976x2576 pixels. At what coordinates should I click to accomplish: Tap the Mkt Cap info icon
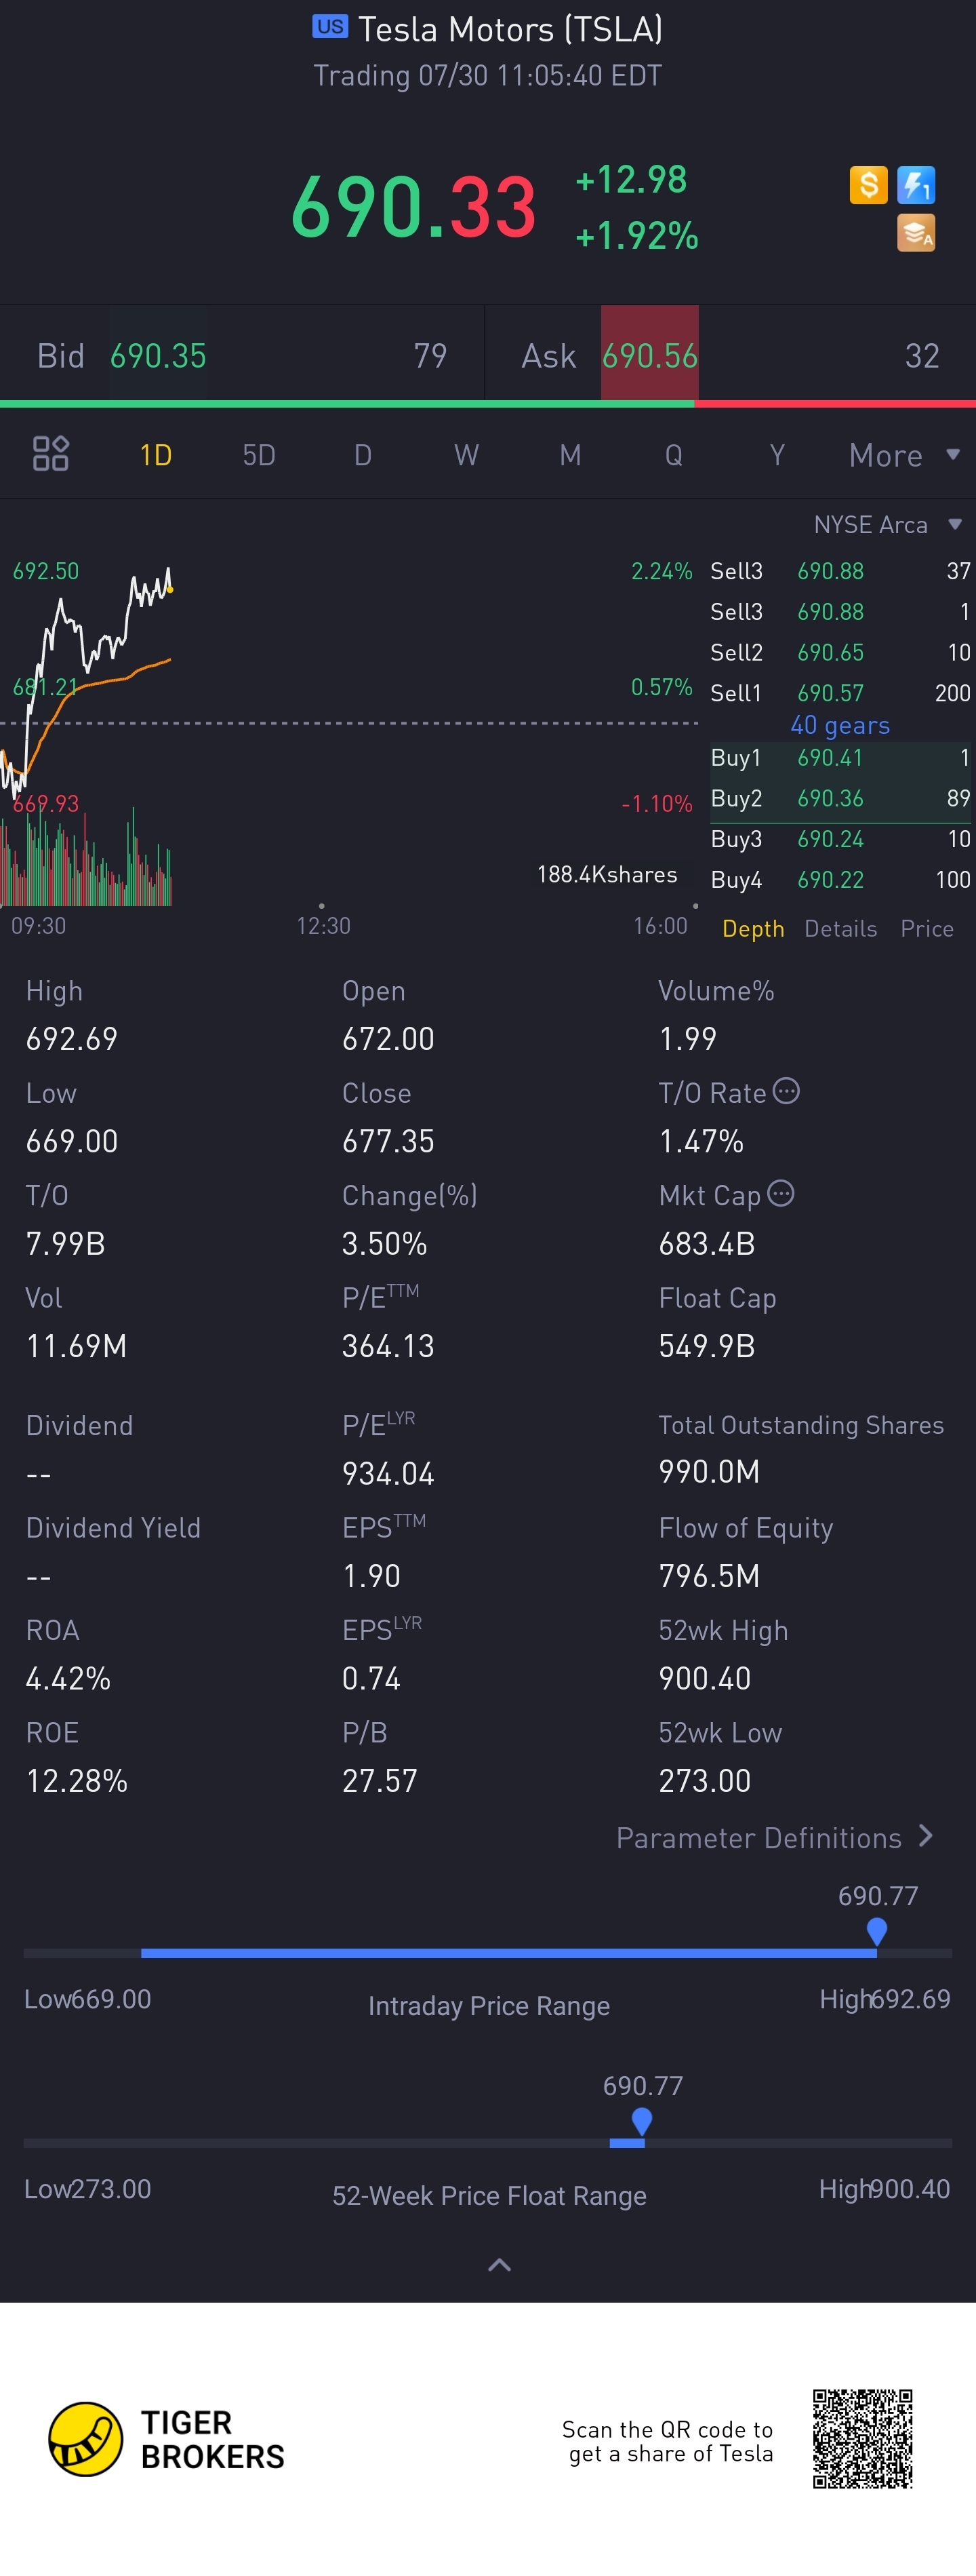point(780,1193)
